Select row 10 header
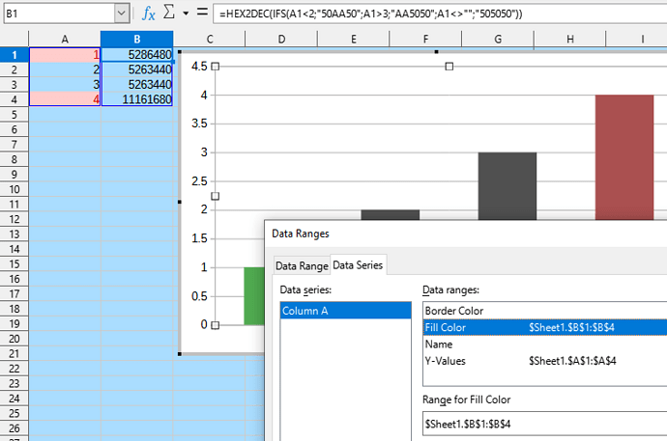 click(14, 189)
